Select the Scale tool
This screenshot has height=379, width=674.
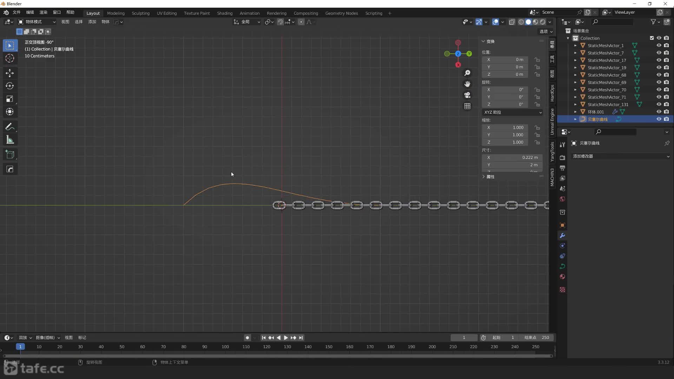pyautogui.click(x=10, y=99)
